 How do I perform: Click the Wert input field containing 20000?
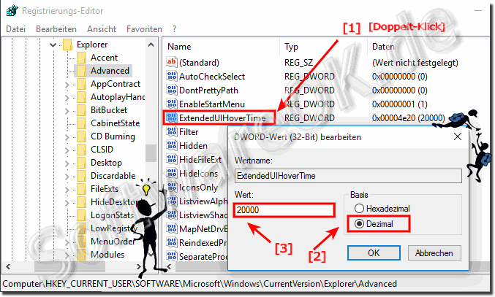pyautogui.click(x=284, y=210)
